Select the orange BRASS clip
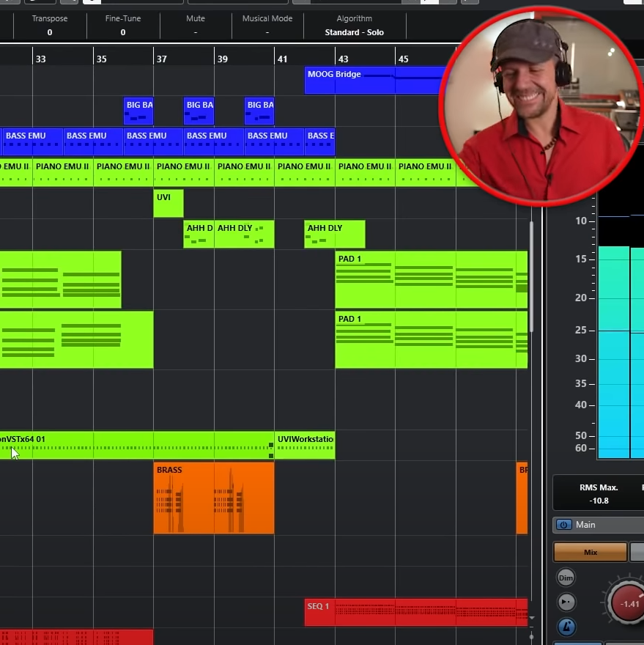This screenshot has height=645, width=644. [x=213, y=498]
